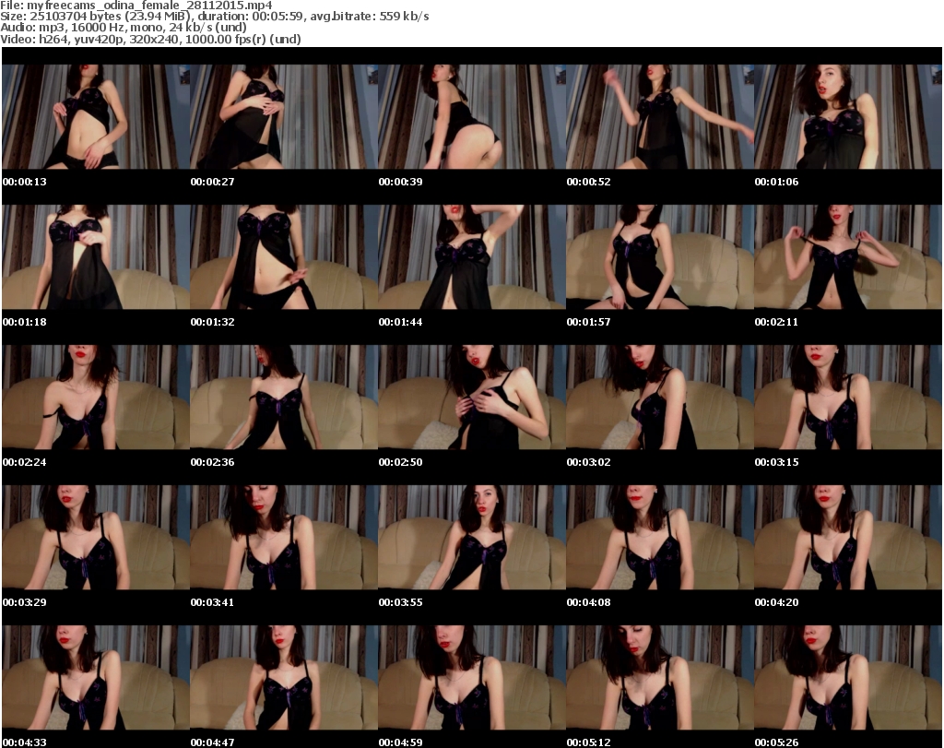The image size is (944, 748).
Task: Select the timestamp text 00:02:11
Action: pyautogui.click(x=776, y=322)
